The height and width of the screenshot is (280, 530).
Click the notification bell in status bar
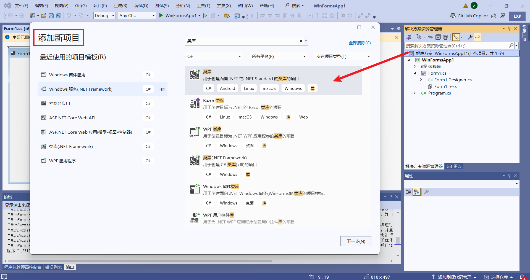click(523, 277)
